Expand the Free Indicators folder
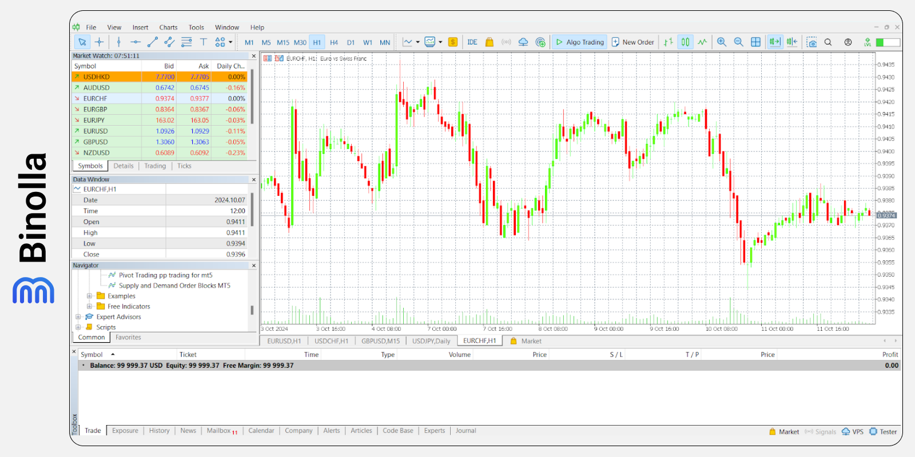This screenshot has width=915, height=457. point(89,306)
